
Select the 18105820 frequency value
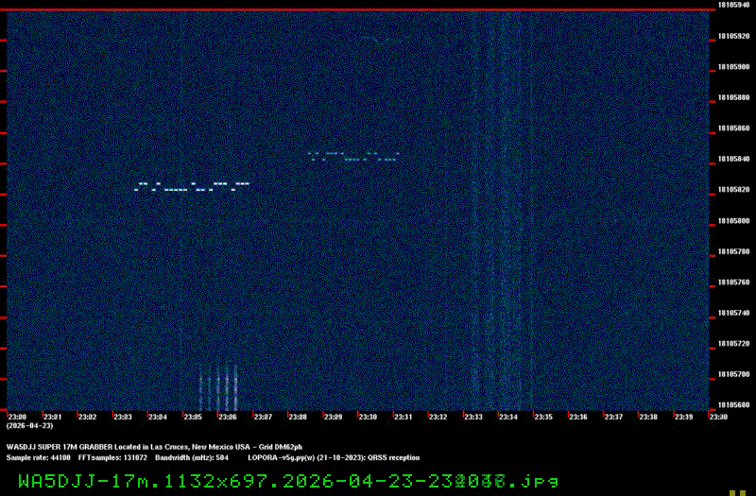coord(734,190)
